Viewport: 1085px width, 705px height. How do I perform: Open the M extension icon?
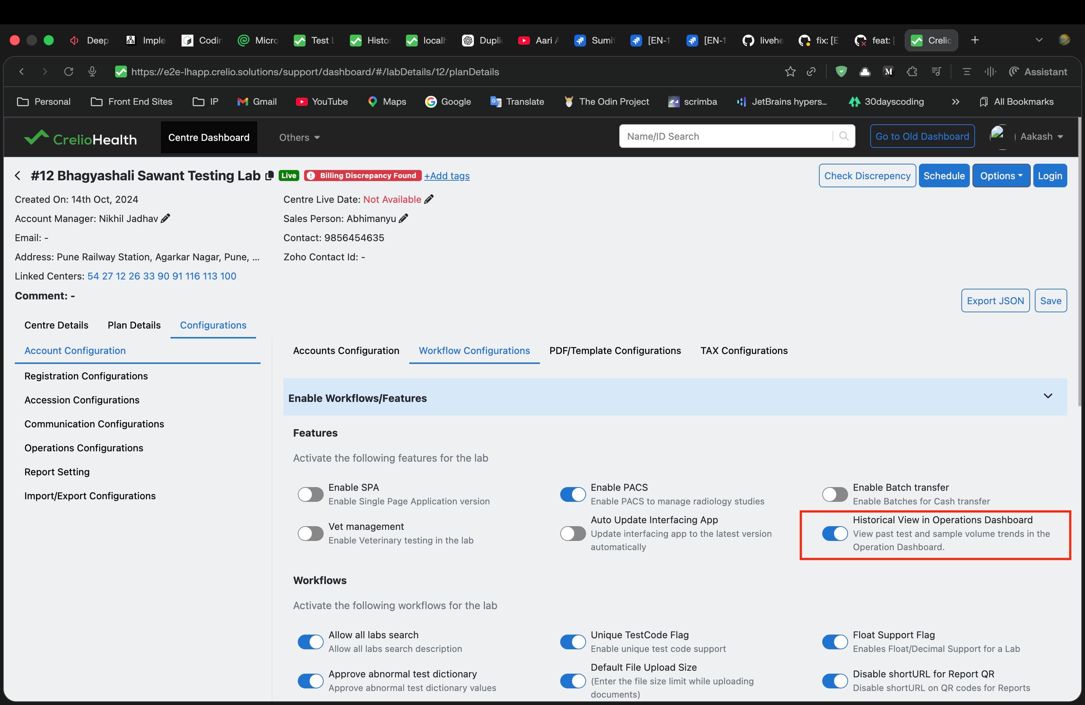(x=888, y=72)
